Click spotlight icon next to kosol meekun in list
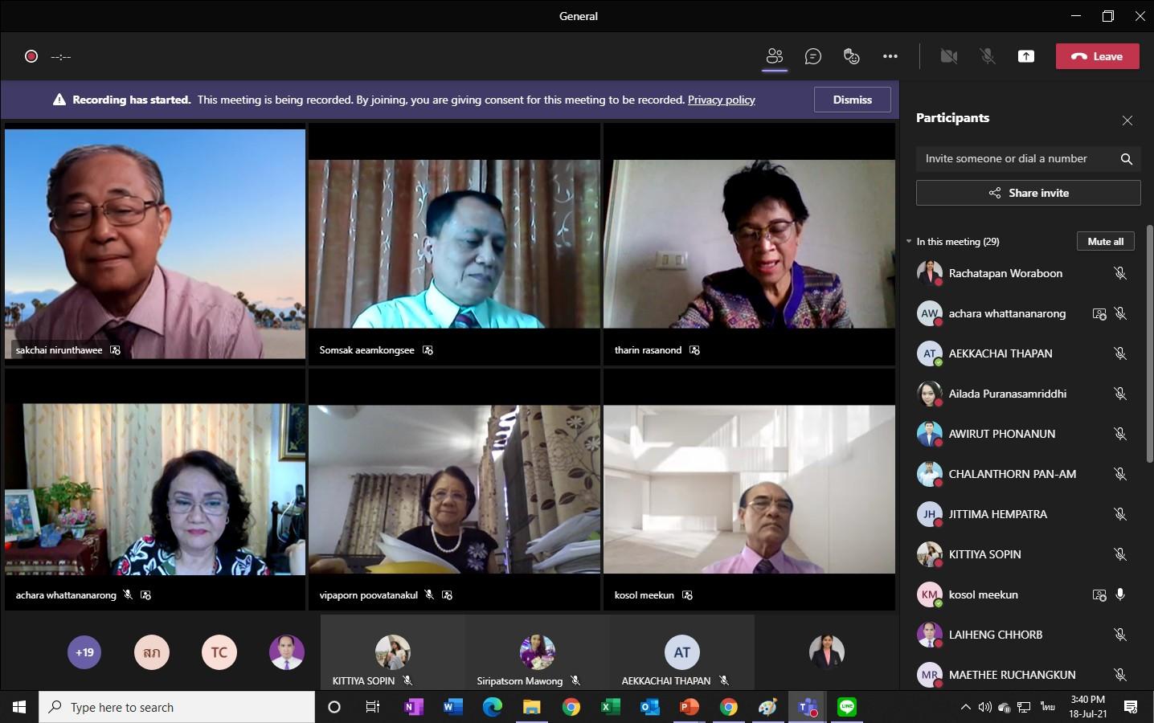This screenshot has width=1154, height=723. click(x=1099, y=595)
